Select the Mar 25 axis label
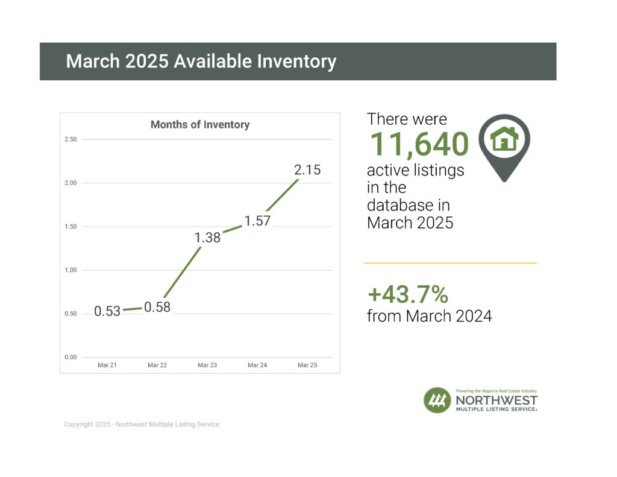The height and width of the screenshot is (477, 617). coord(307,365)
